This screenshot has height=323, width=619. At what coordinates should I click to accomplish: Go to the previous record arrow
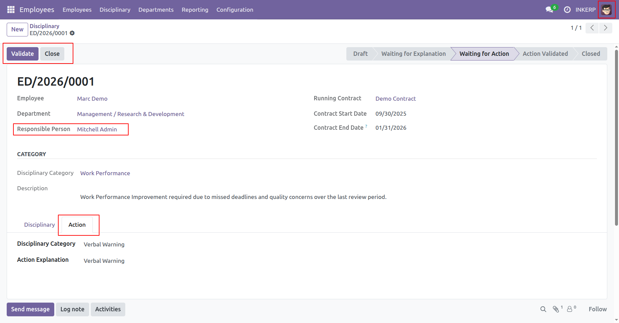tap(592, 28)
